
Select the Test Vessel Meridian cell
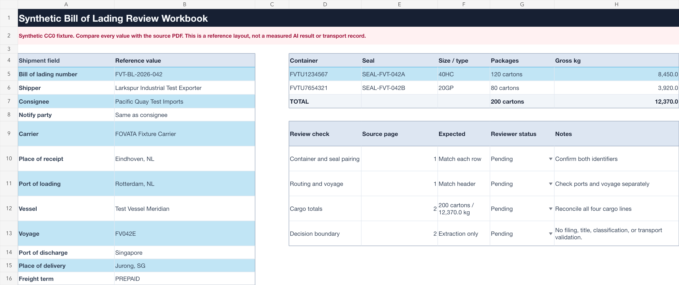(185, 208)
